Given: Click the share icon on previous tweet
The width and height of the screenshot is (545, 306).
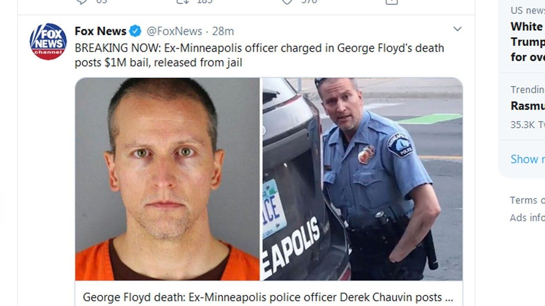Looking at the screenshot, I should pyautogui.click(x=391, y=2).
